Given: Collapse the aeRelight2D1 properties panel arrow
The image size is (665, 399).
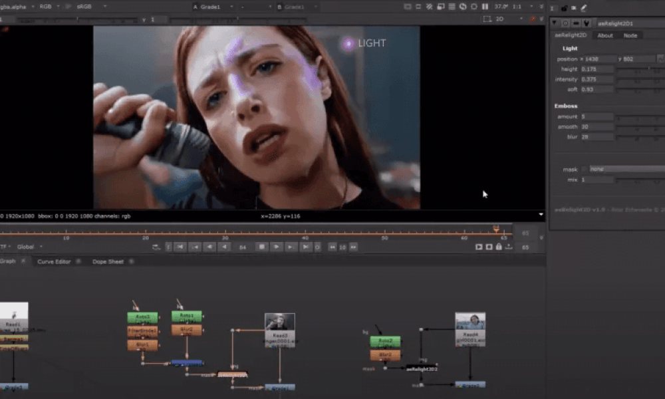Looking at the screenshot, I should [555, 23].
